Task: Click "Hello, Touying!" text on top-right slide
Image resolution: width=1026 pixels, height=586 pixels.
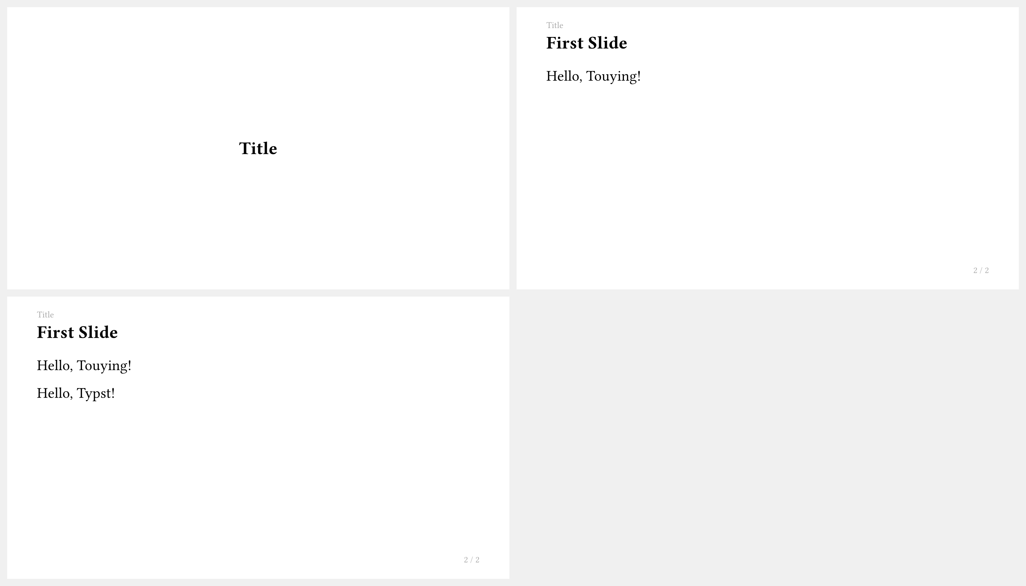Action: point(593,76)
